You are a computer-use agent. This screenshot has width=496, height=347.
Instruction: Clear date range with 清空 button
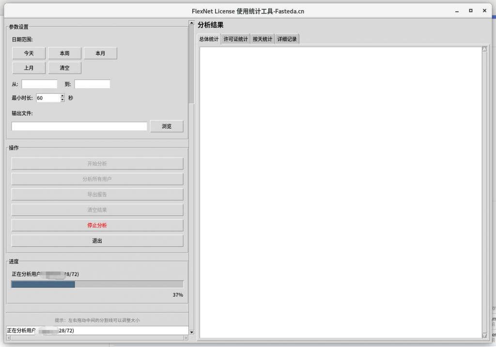[x=64, y=68]
